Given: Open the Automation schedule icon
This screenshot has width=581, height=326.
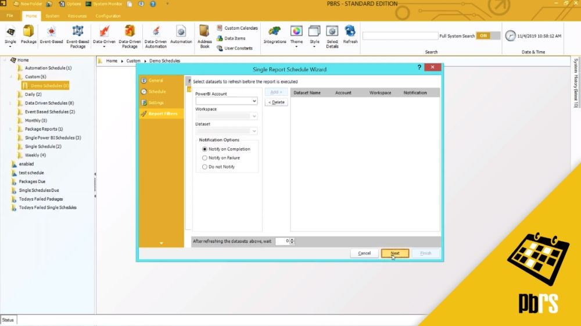Looking at the screenshot, I should click(x=181, y=34).
